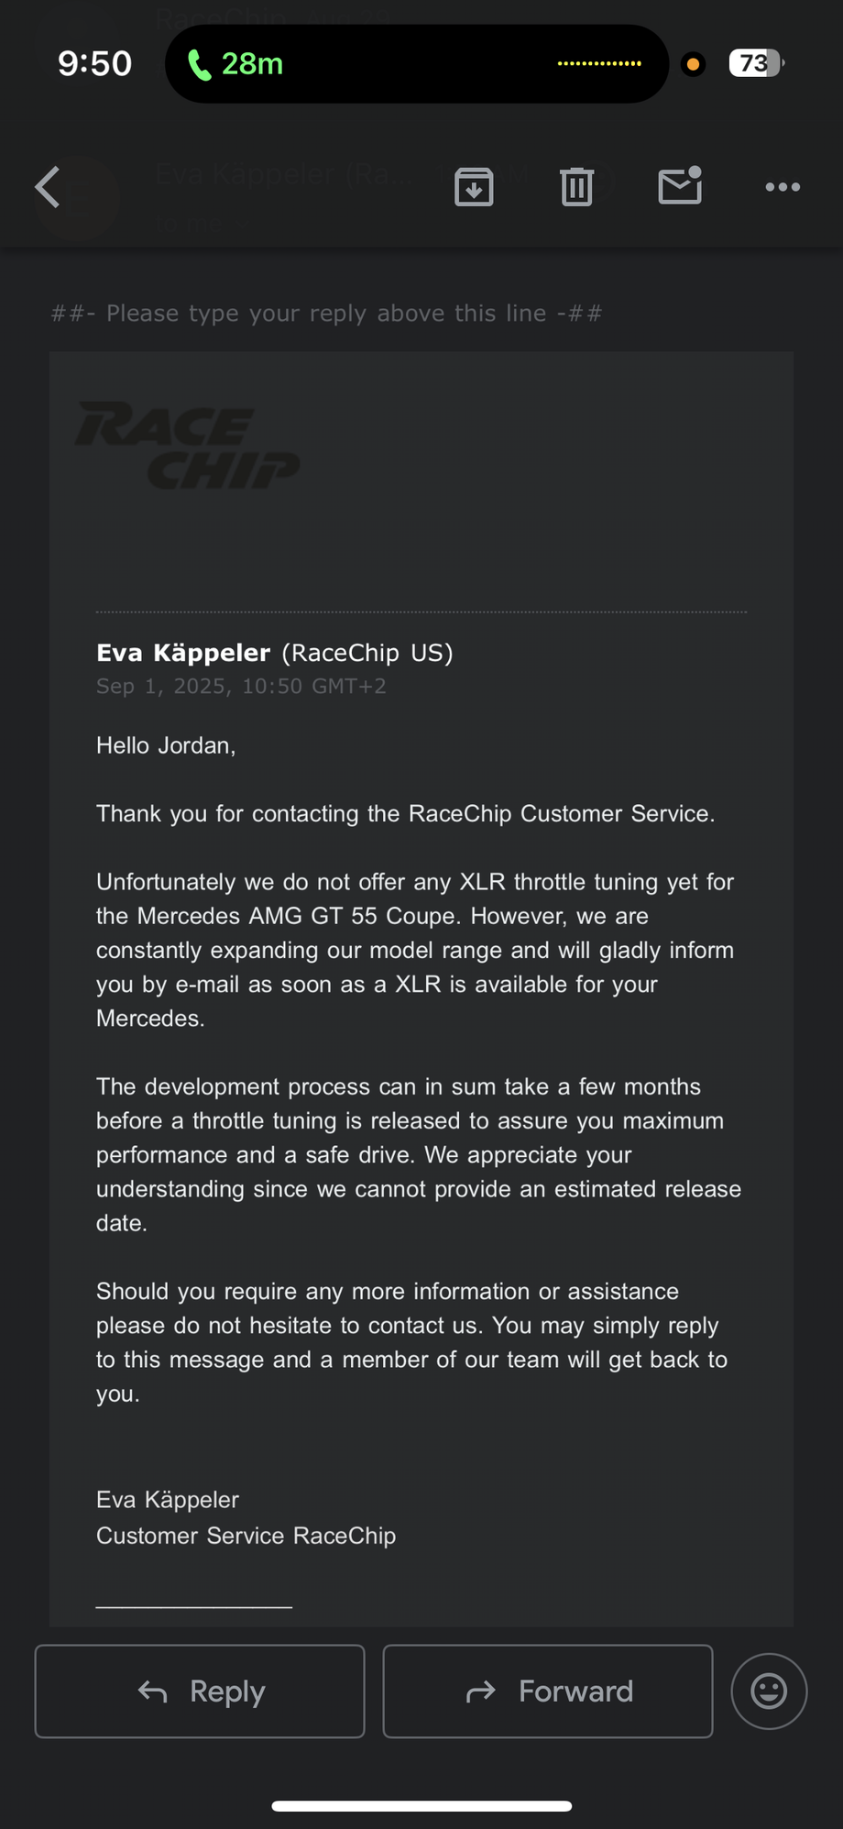843x1829 pixels.
Task: Tap sender name Eva Käppeler in bold
Action: 183,653
